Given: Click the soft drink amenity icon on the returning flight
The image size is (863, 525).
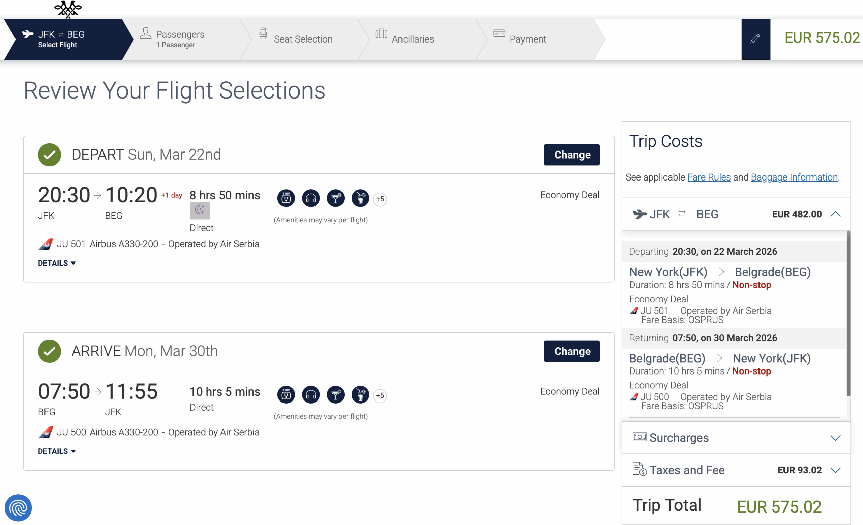Looking at the screenshot, I should point(360,395).
